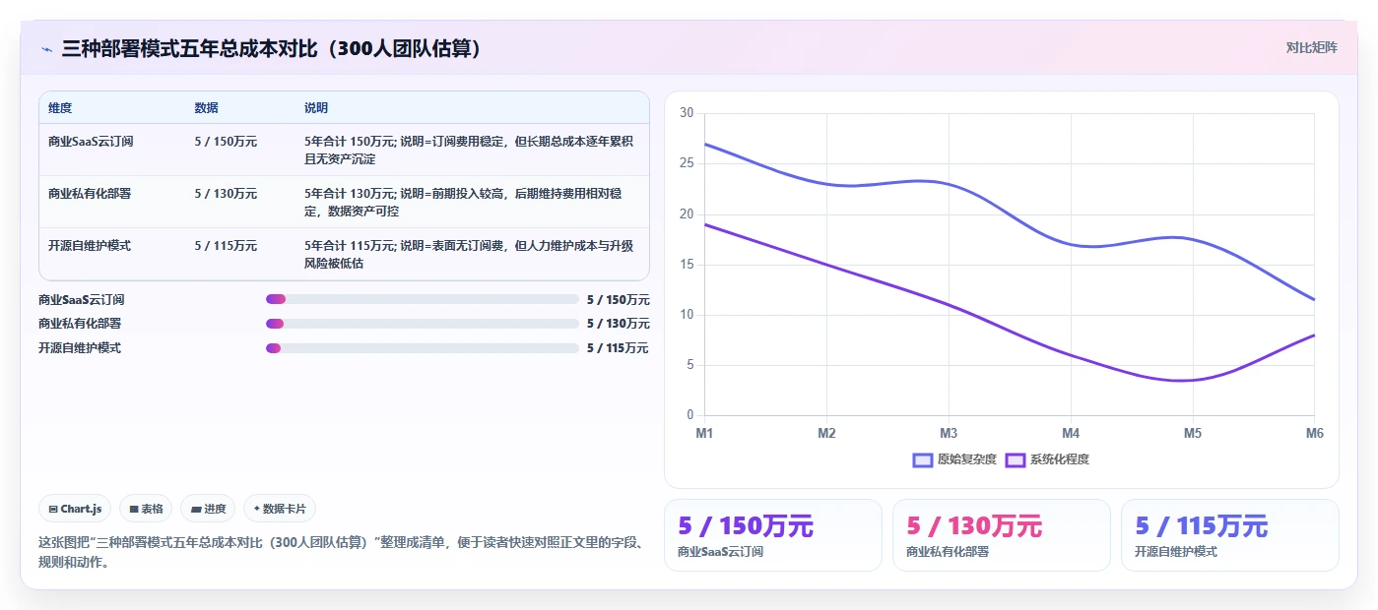Select the 表格 tag chip
Screen dimensions: 1378x610
coord(146,509)
